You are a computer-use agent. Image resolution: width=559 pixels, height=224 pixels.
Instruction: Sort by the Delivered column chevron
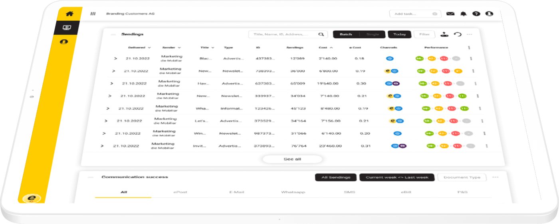click(149, 47)
